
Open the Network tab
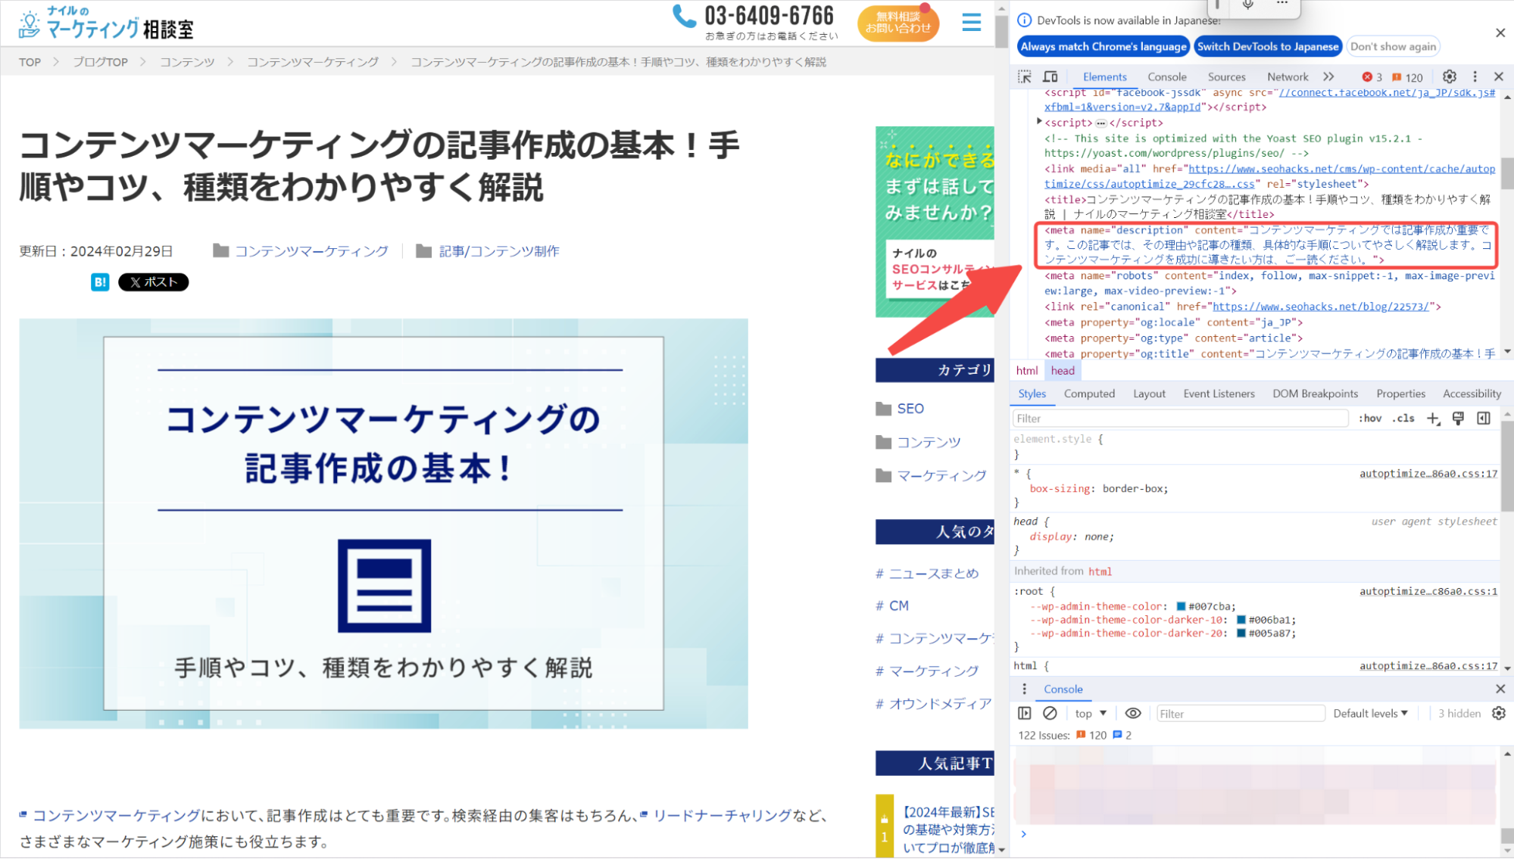click(1288, 77)
